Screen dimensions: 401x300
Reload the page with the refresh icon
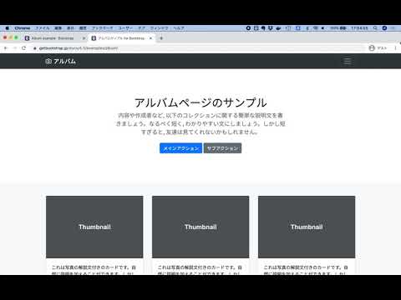[24, 48]
